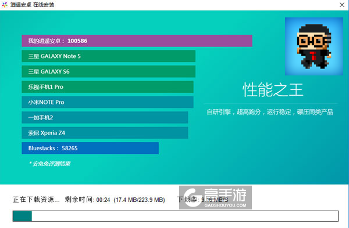Screen dimensions: 349x228
Task: Click the 剩余时间: 00:24 text
Action: click(x=87, y=200)
